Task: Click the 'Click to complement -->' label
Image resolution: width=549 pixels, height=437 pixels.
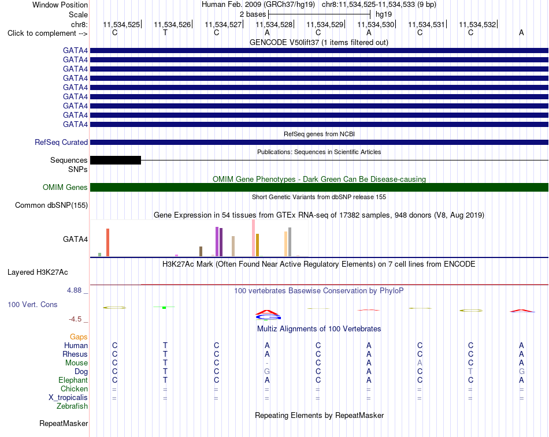Action: (x=47, y=33)
